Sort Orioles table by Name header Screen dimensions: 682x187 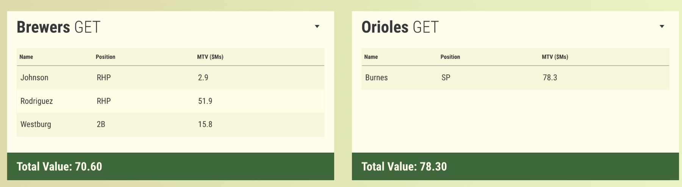(x=371, y=57)
